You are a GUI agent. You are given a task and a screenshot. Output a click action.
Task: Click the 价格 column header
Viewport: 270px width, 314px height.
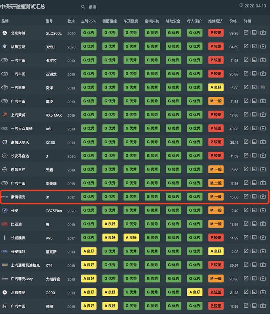[x=233, y=21]
